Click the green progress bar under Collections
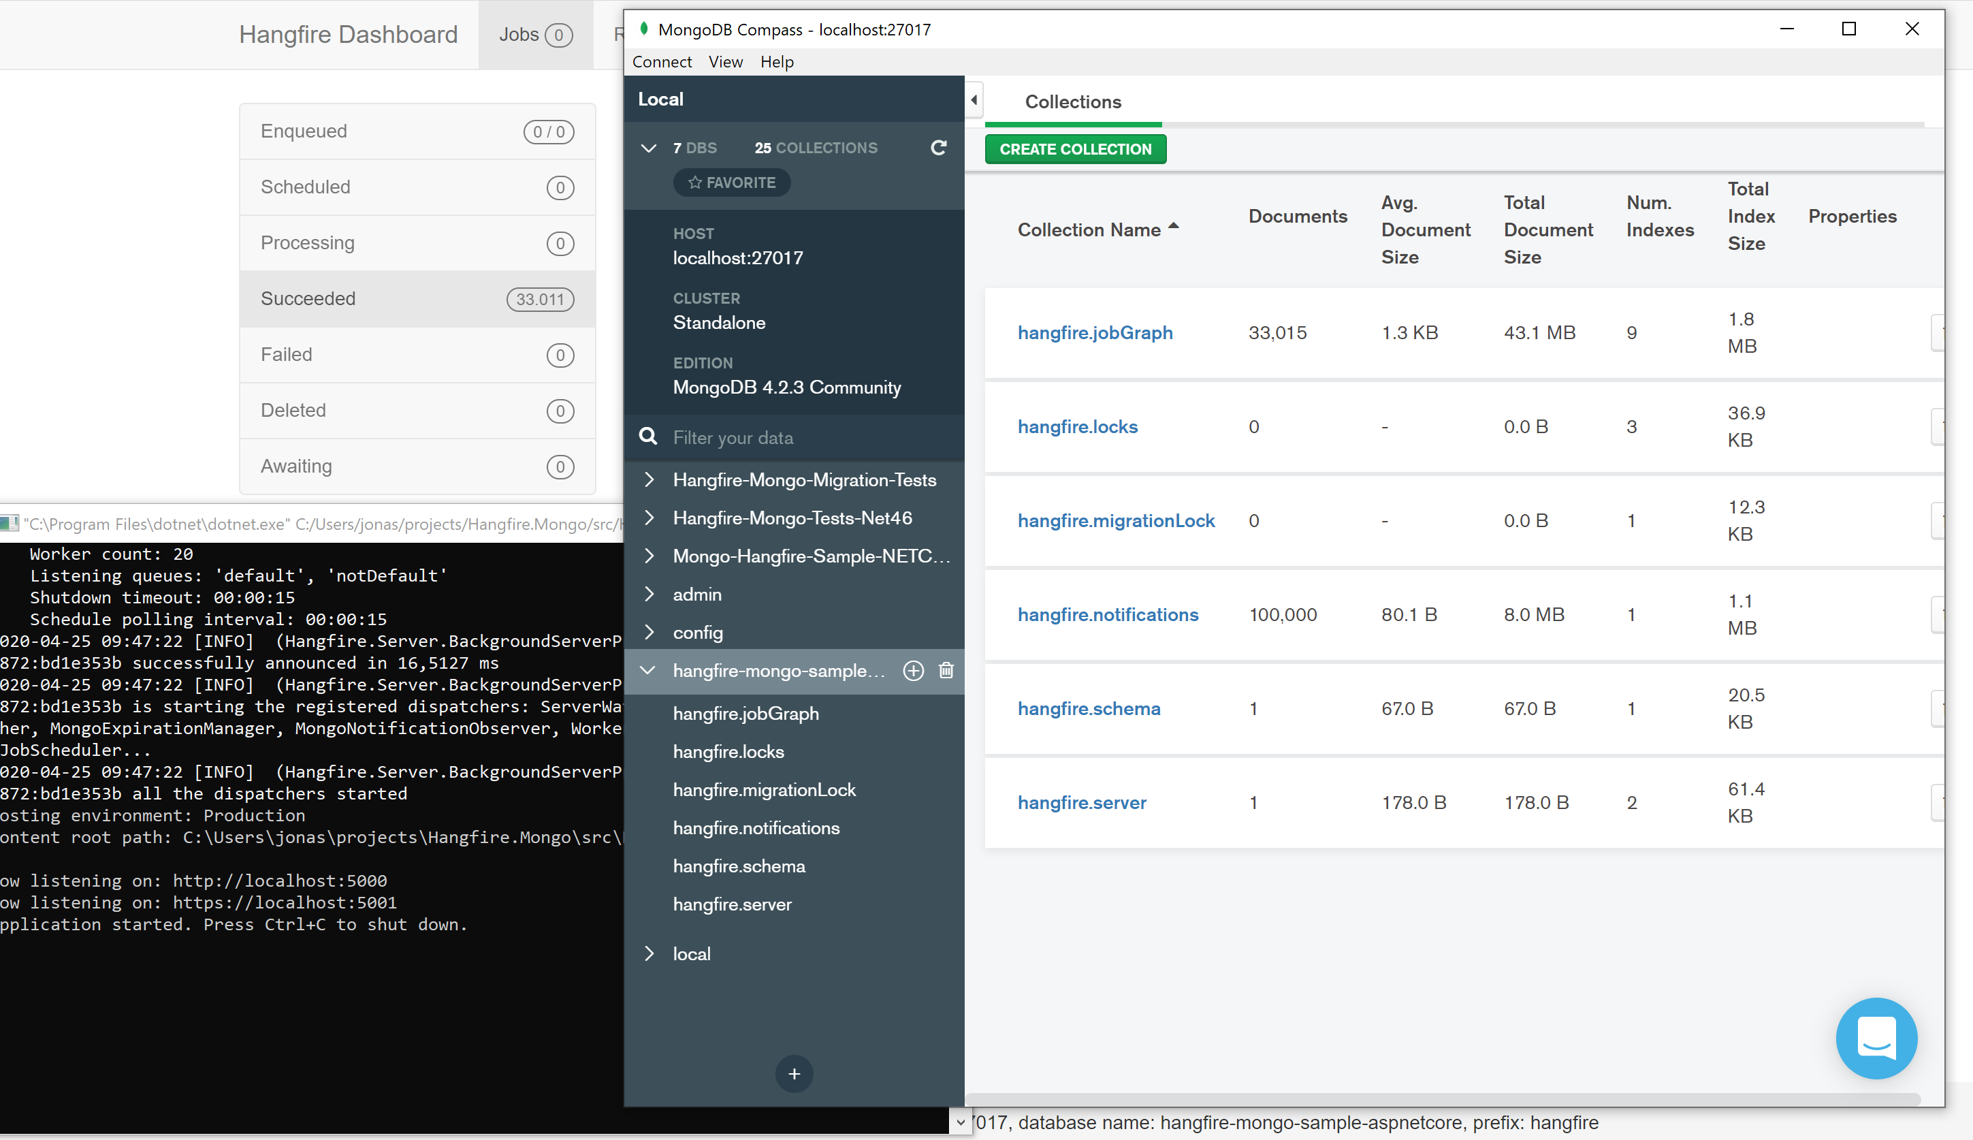1973x1140 pixels. [1072, 124]
